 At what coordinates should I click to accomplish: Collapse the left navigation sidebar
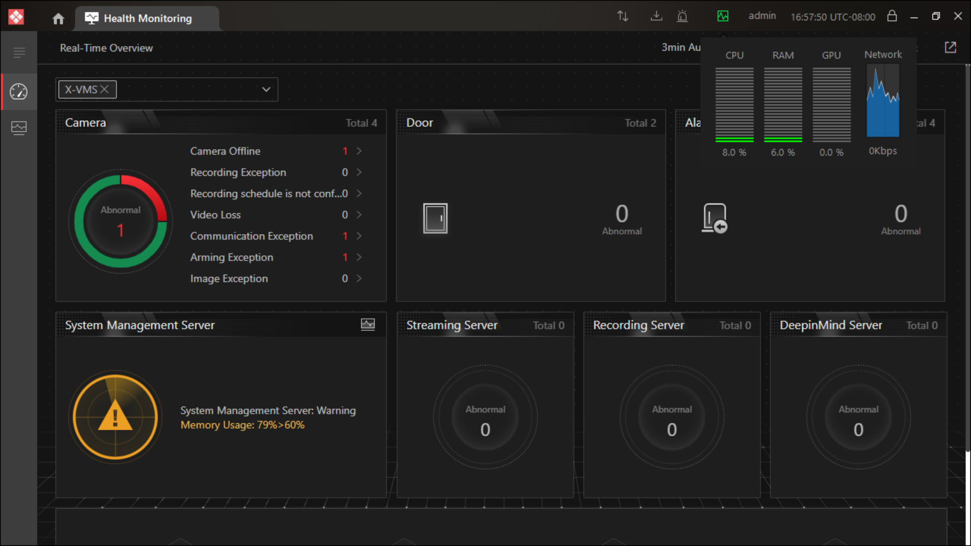click(x=19, y=52)
